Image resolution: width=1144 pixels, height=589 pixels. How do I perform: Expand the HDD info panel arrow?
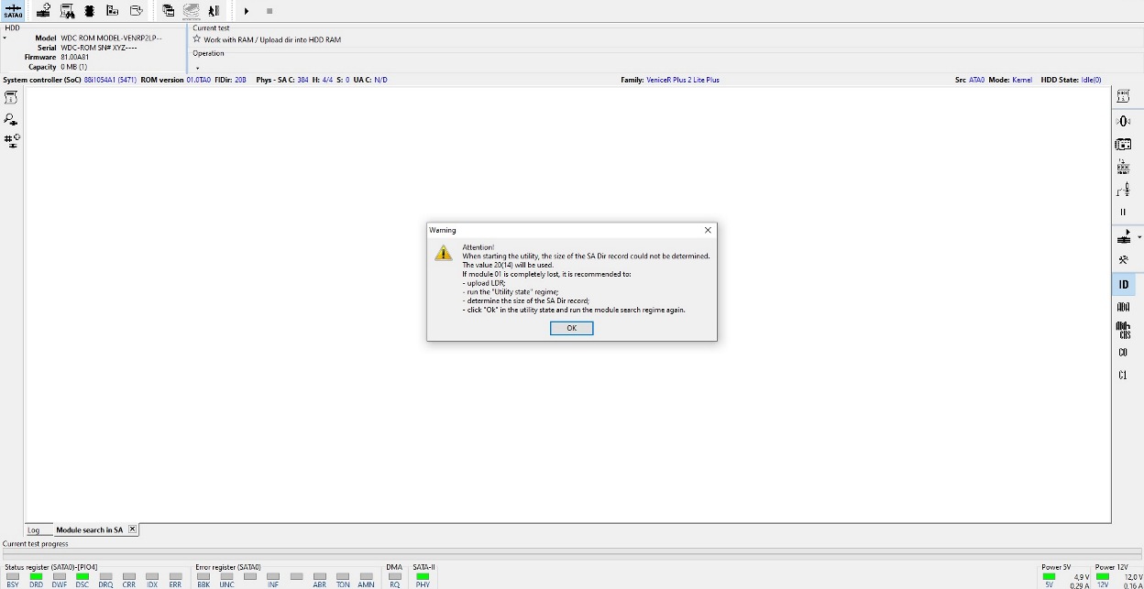point(5,38)
